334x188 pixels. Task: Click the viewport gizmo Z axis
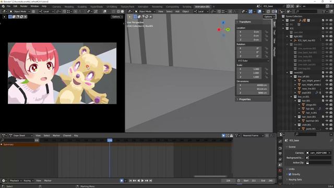tap(223, 22)
